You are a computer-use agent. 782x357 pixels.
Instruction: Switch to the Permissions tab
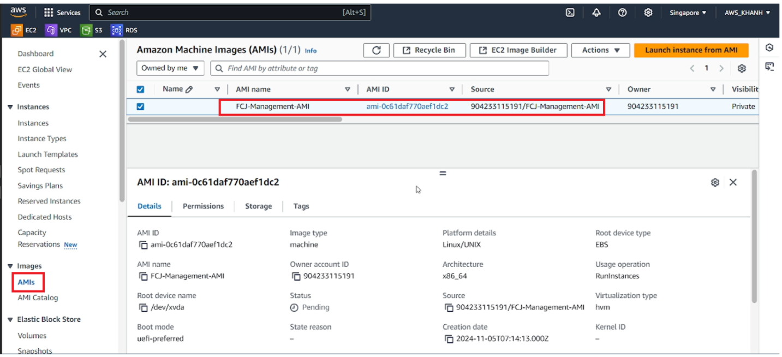click(x=203, y=206)
